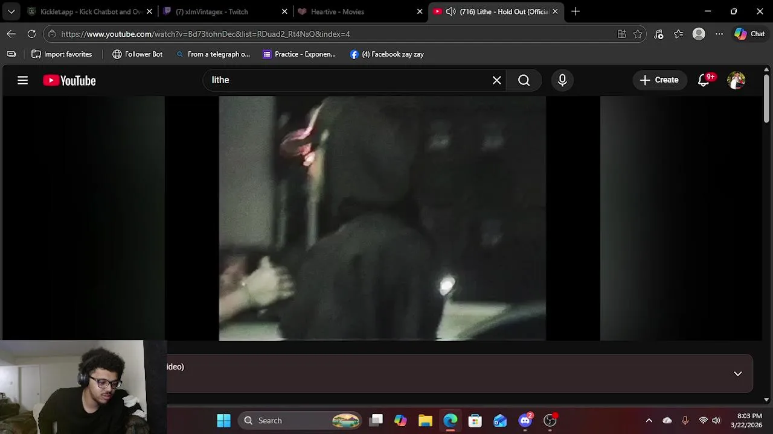This screenshot has height=434, width=773.
Task: Select the Lithe - Hold Out tab
Action: click(x=496, y=11)
